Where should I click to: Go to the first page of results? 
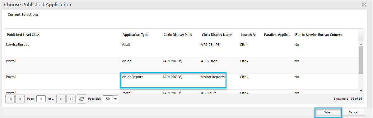pos(10,99)
